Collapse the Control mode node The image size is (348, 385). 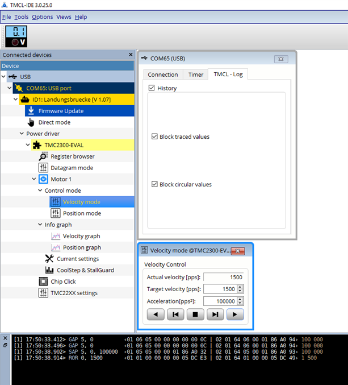tap(40, 191)
